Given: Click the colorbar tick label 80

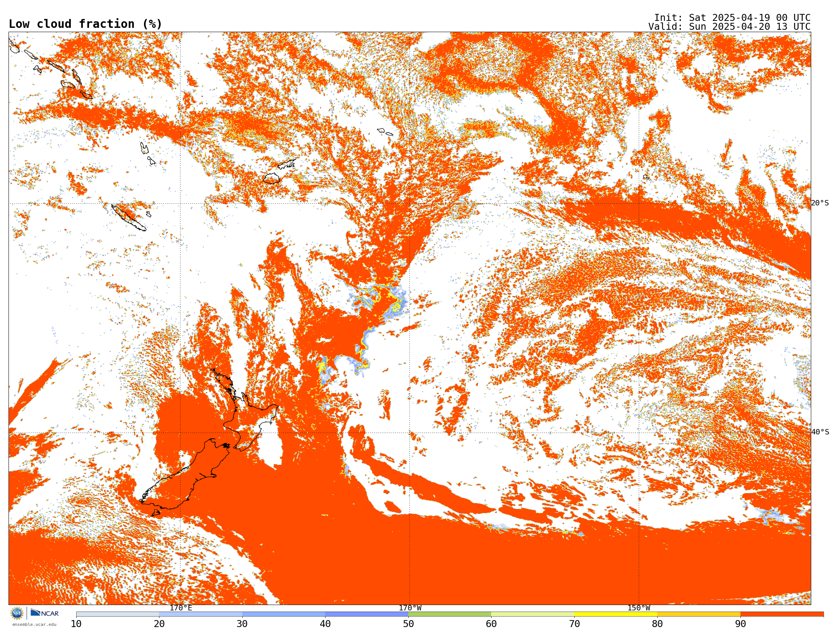Looking at the screenshot, I should click(657, 624).
